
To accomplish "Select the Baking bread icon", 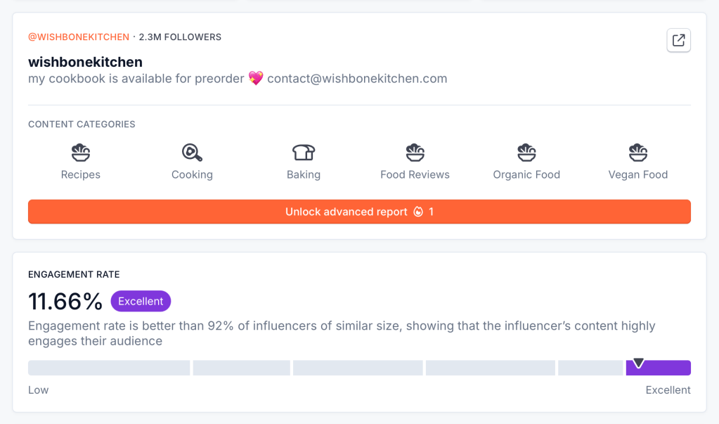I will click(x=304, y=152).
